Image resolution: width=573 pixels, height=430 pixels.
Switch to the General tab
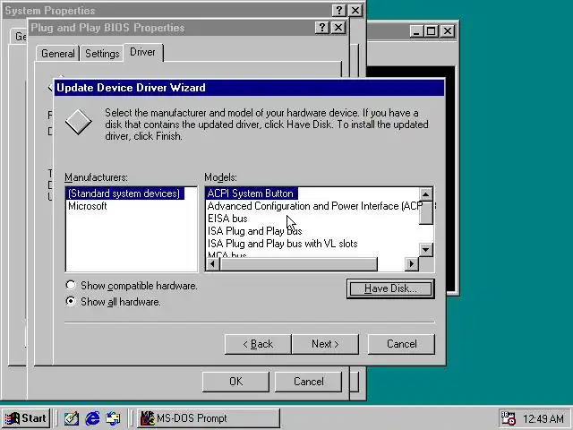tap(57, 54)
